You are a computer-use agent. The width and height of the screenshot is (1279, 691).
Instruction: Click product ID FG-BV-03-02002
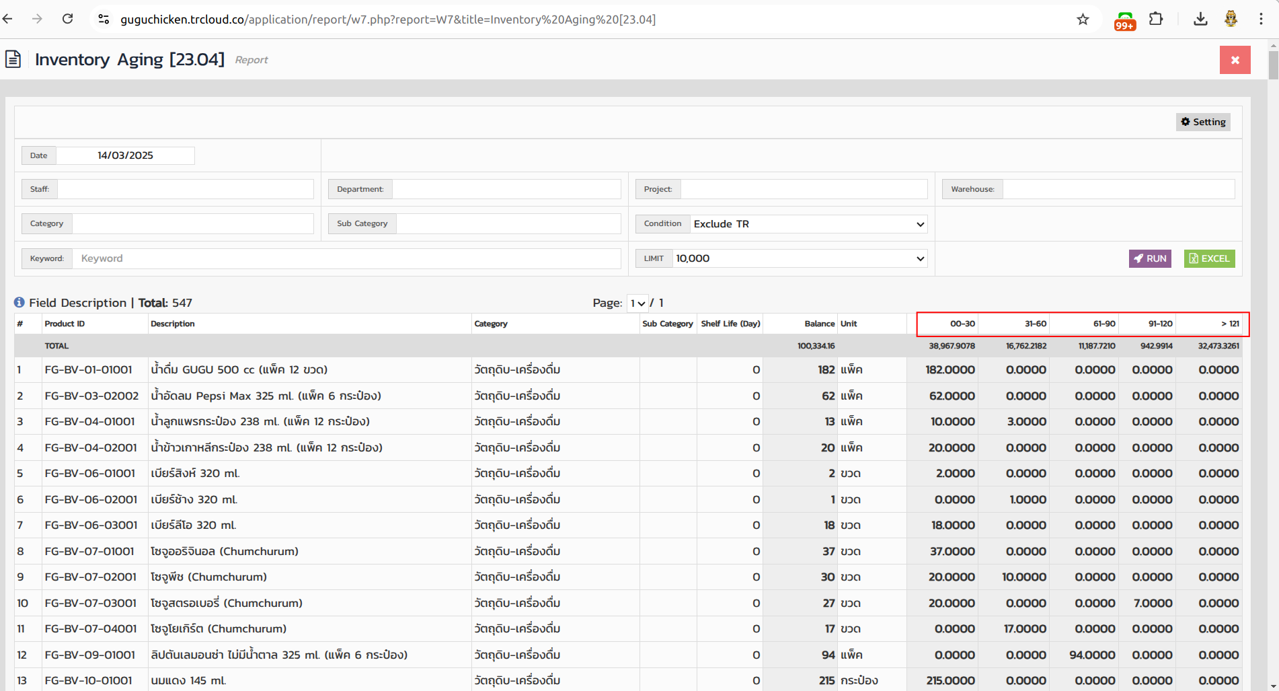(91, 396)
